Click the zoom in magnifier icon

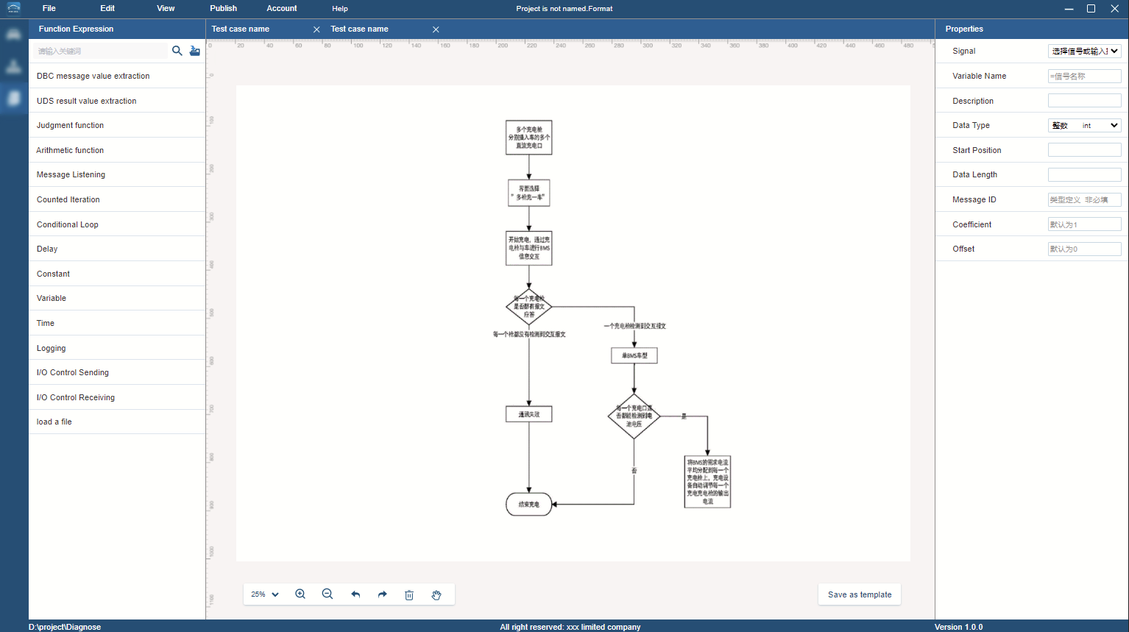coord(300,594)
